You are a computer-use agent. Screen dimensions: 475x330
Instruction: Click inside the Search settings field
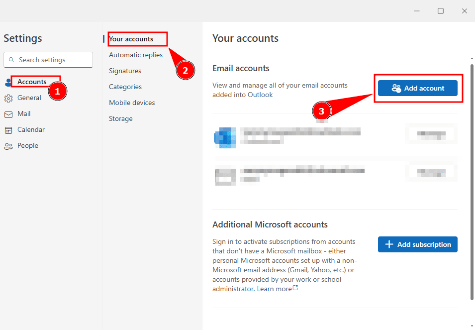coord(48,60)
